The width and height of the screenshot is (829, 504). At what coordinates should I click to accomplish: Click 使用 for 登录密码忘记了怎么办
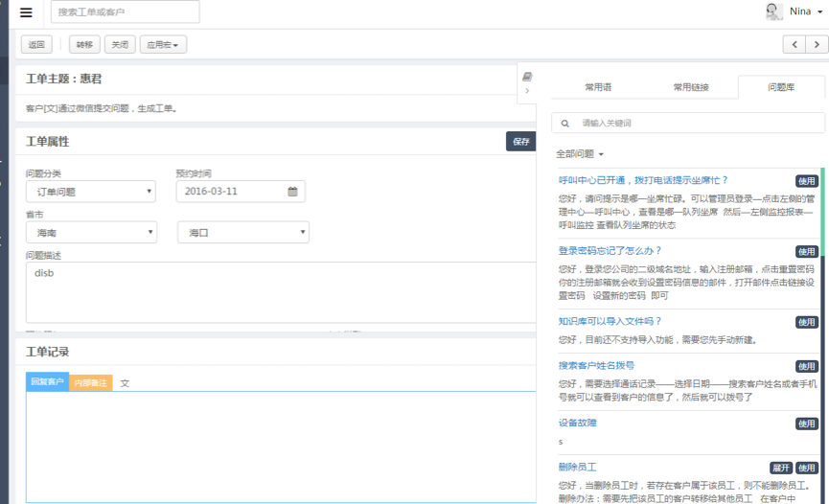click(807, 252)
